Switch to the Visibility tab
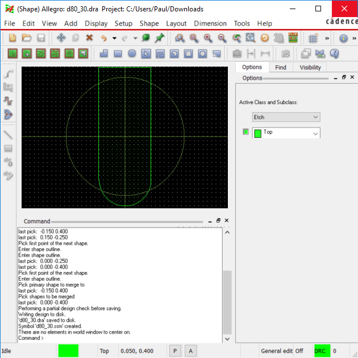Viewport: 358px width, 358px height. point(310,67)
